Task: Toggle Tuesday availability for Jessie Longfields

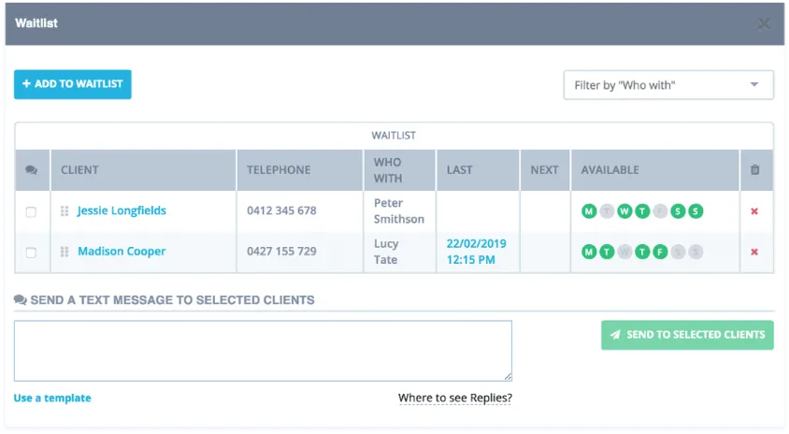Action: tap(607, 211)
